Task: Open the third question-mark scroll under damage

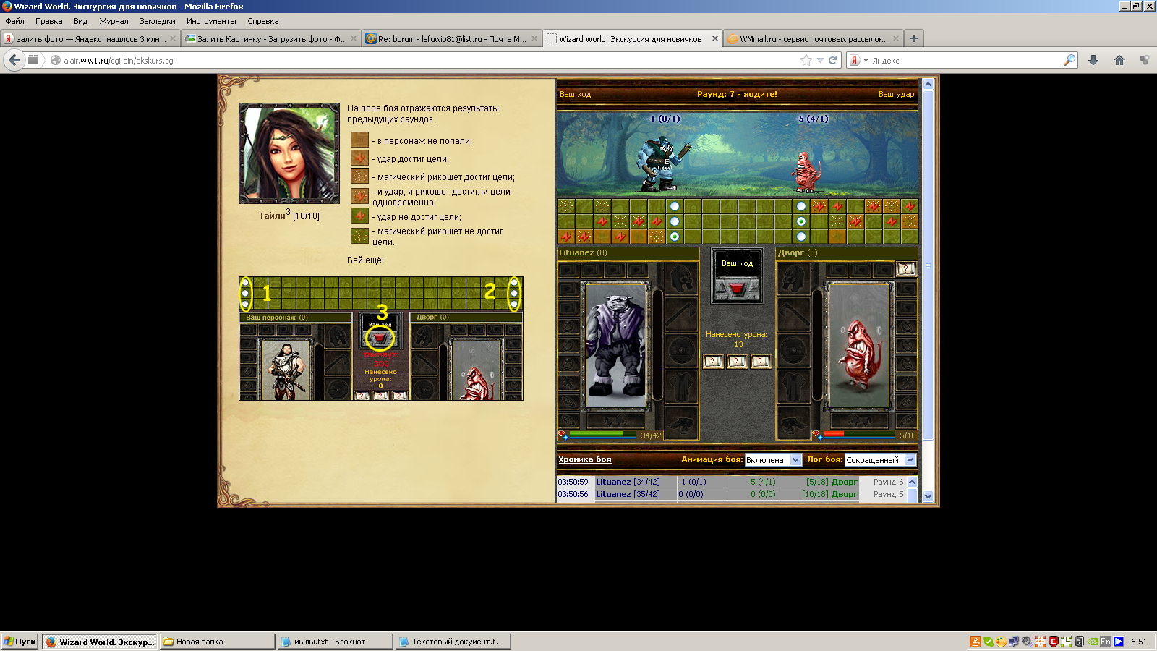Action: coord(761,362)
